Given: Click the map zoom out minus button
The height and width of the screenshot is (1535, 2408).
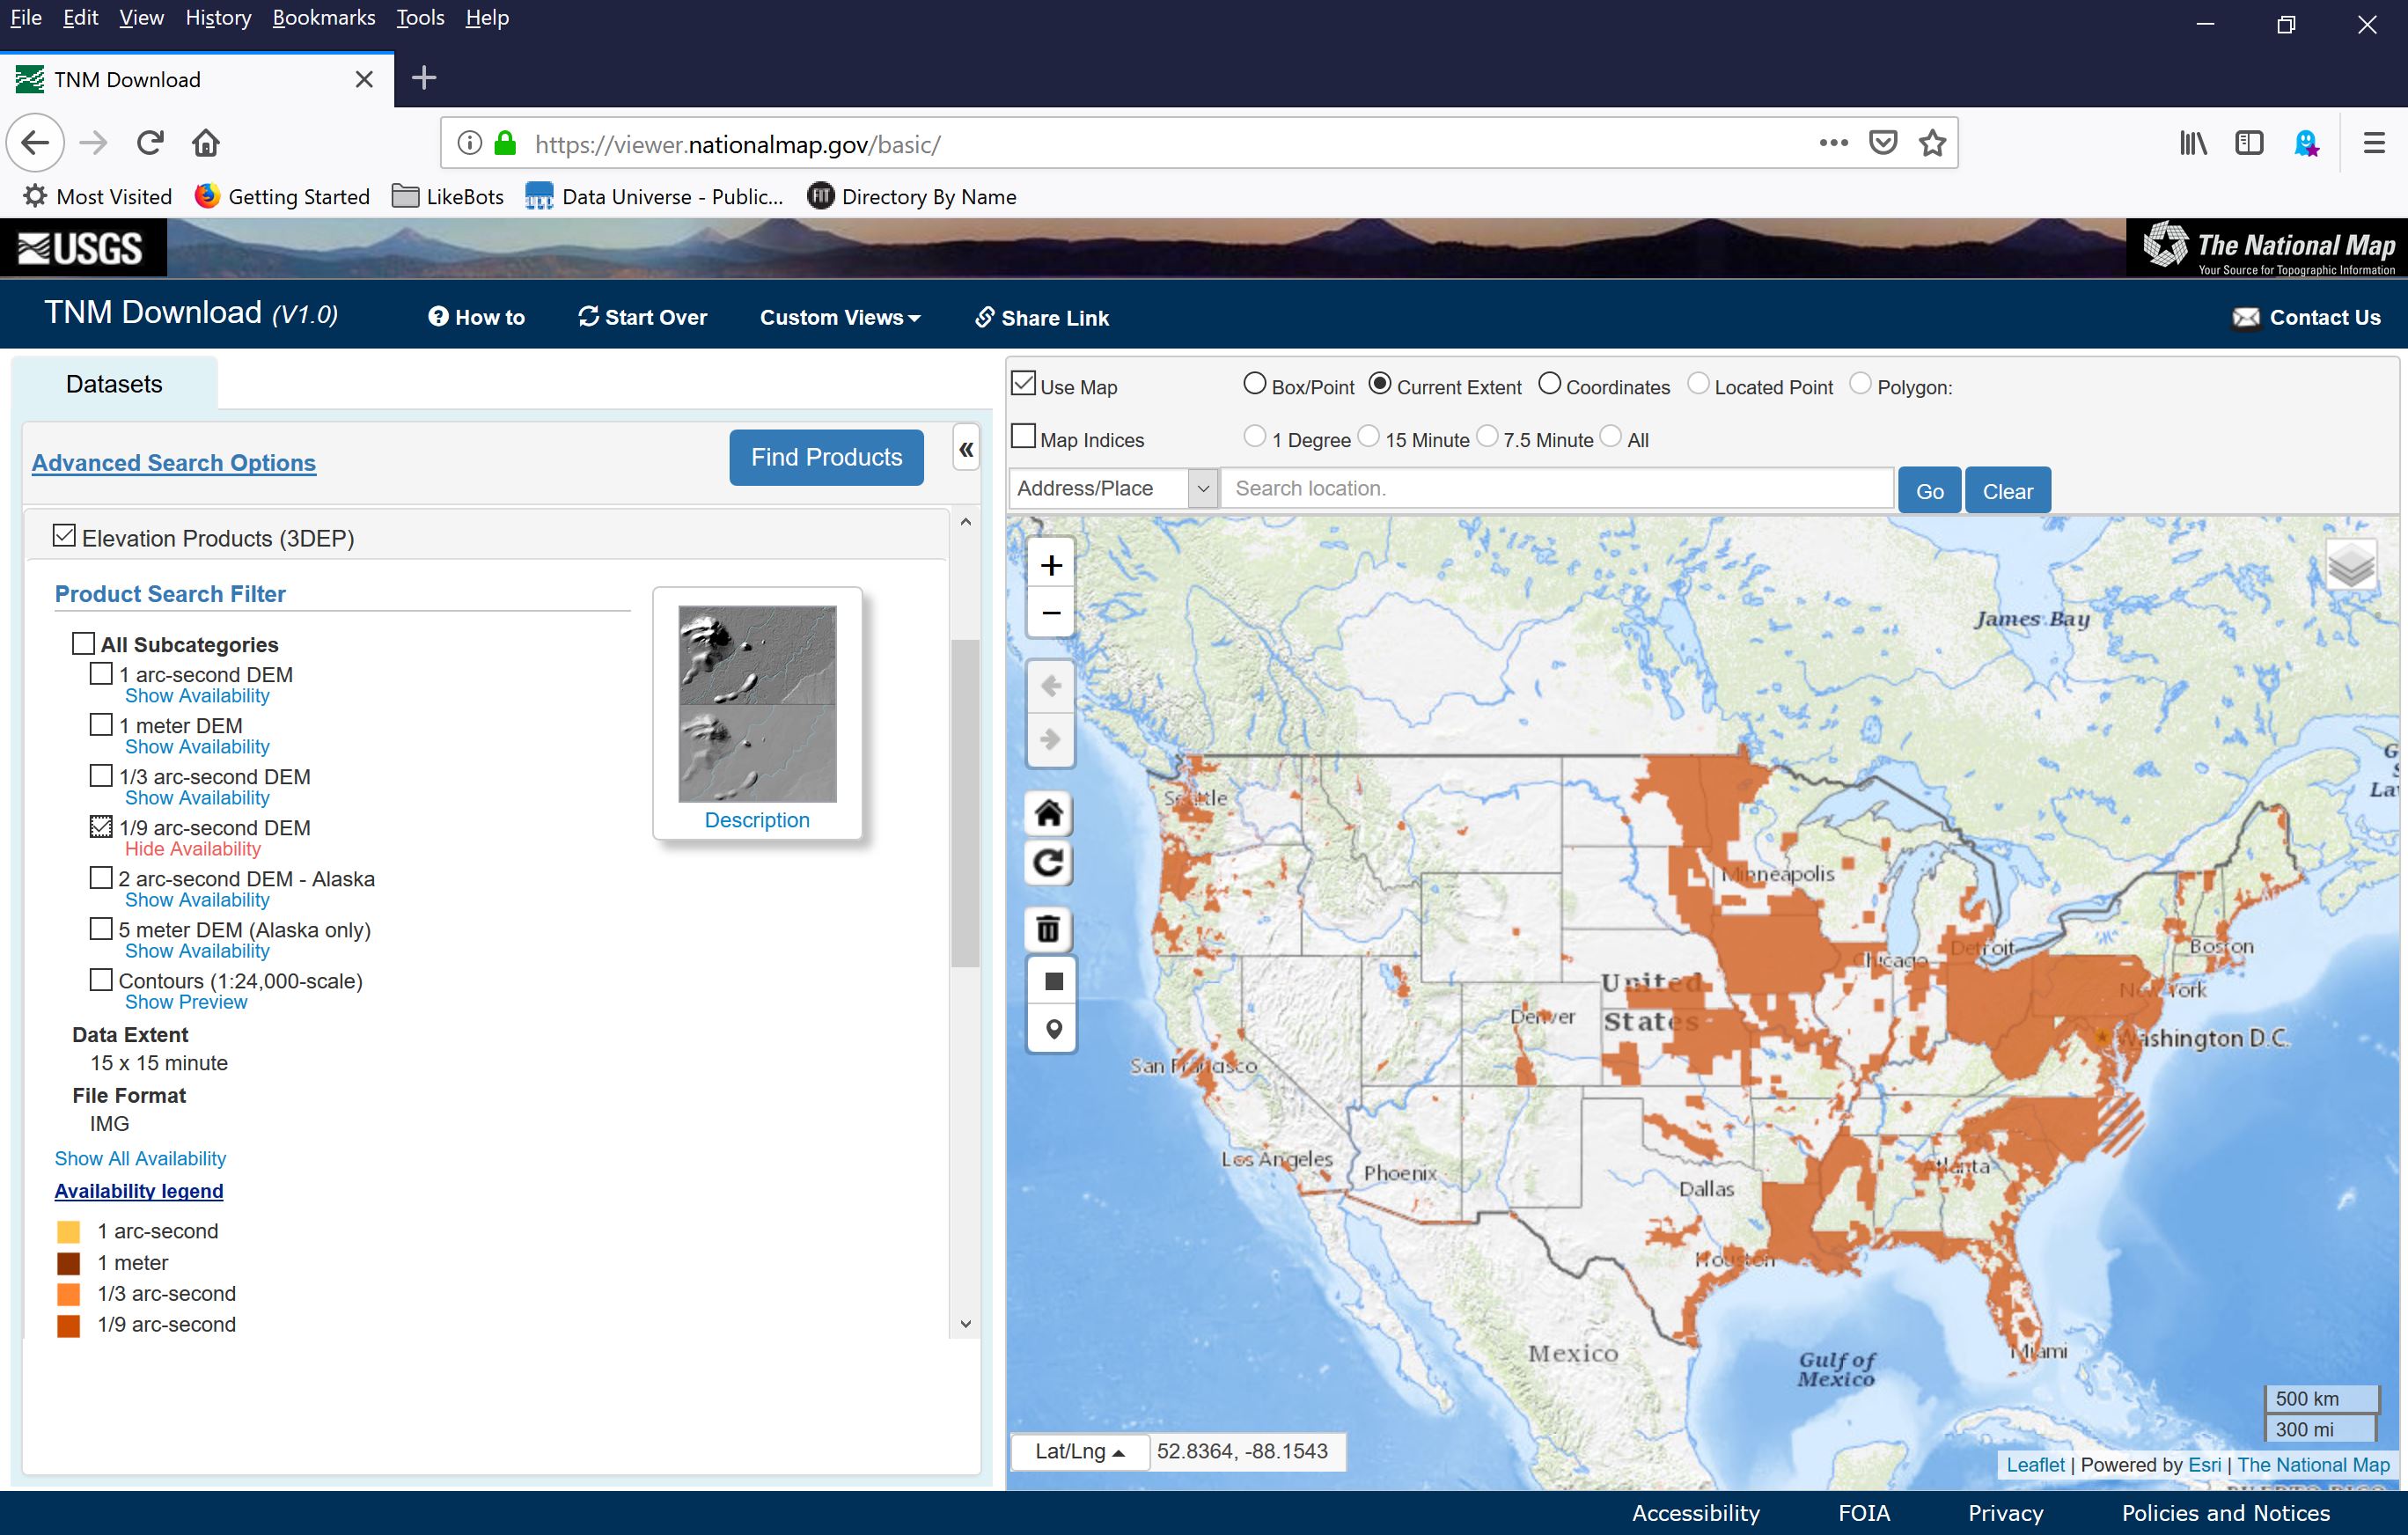Looking at the screenshot, I should [x=1050, y=613].
